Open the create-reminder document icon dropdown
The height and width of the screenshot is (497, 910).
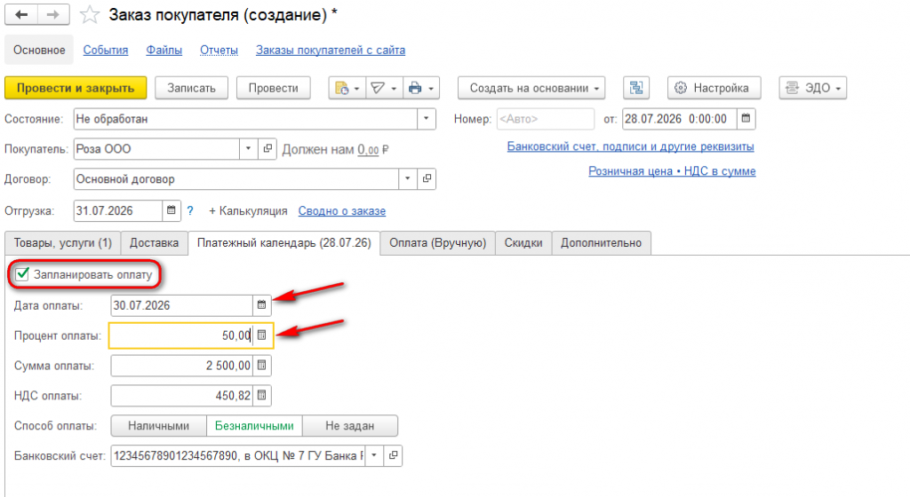347,88
